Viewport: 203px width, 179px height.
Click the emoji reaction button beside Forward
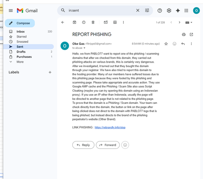click(125, 145)
